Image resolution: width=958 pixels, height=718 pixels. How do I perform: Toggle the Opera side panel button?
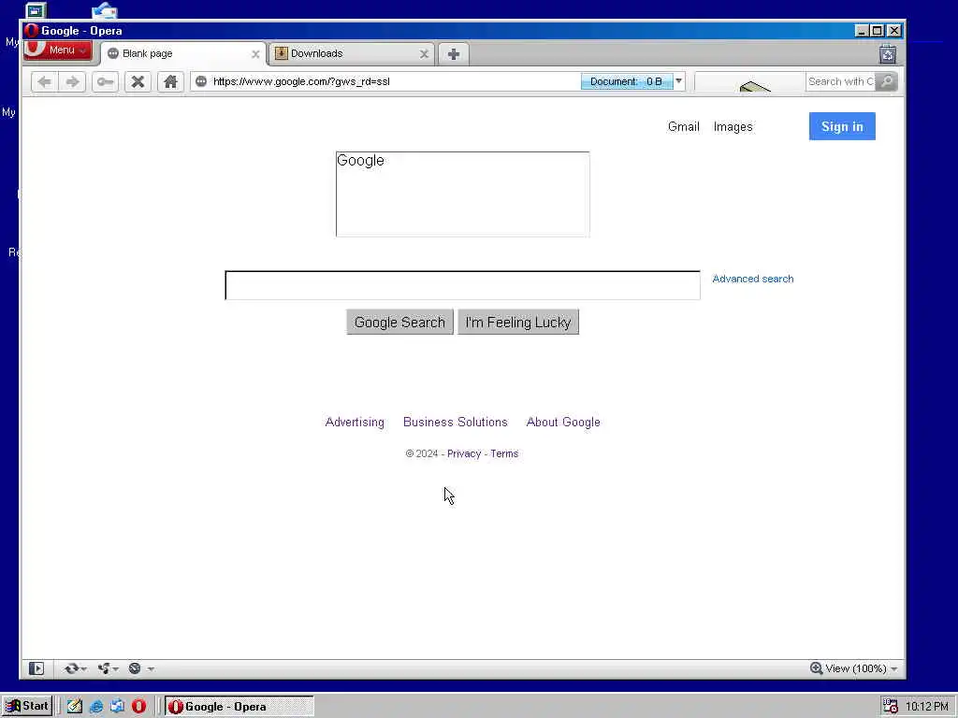click(x=36, y=668)
